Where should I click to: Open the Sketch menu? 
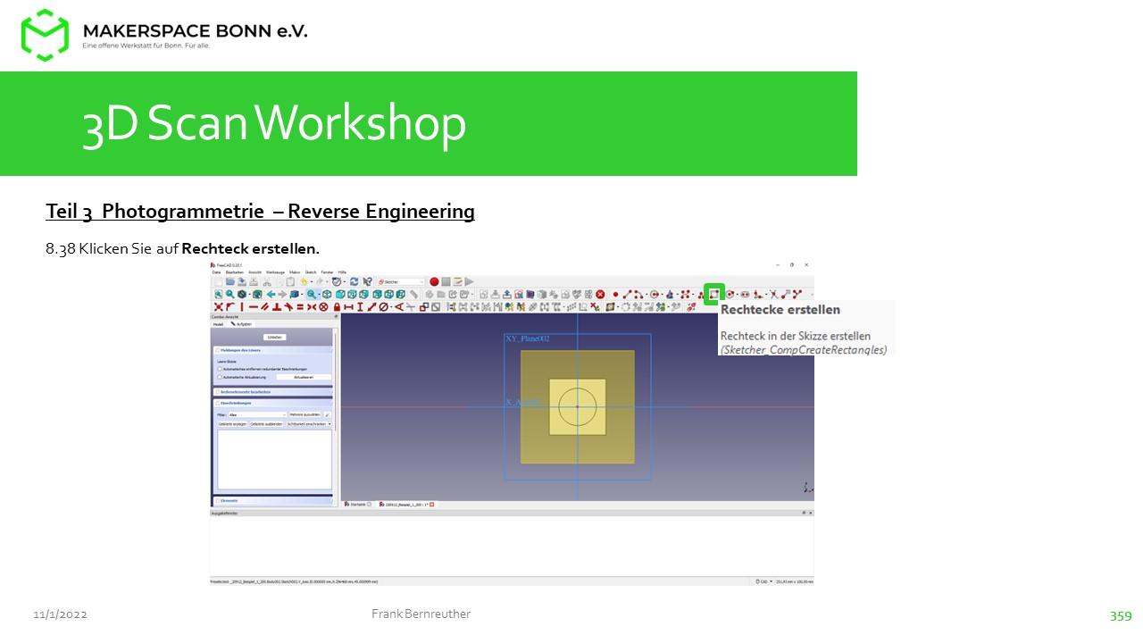click(x=311, y=272)
